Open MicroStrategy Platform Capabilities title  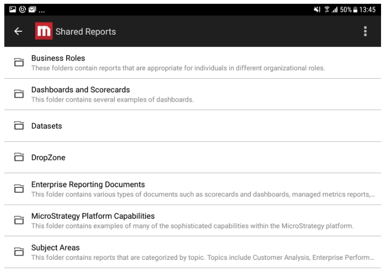point(93,216)
